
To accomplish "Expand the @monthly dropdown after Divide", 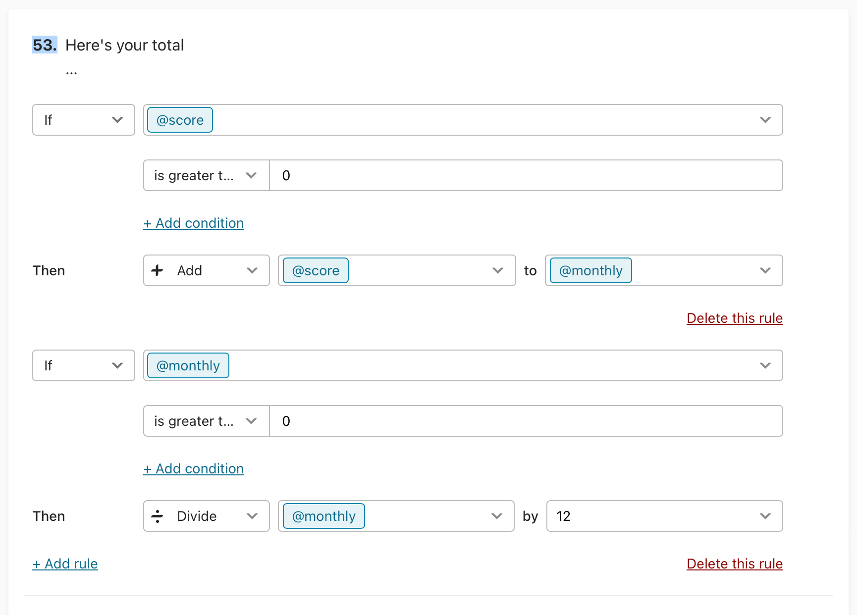I will (396, 516).
